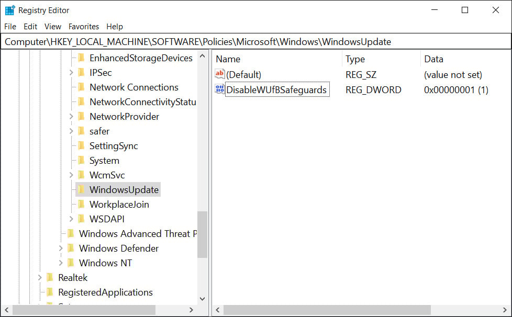The height and width of the screenshot is (317, 512).
Task: Click the REG_DWORD type cell
Action: click(374, 89)
